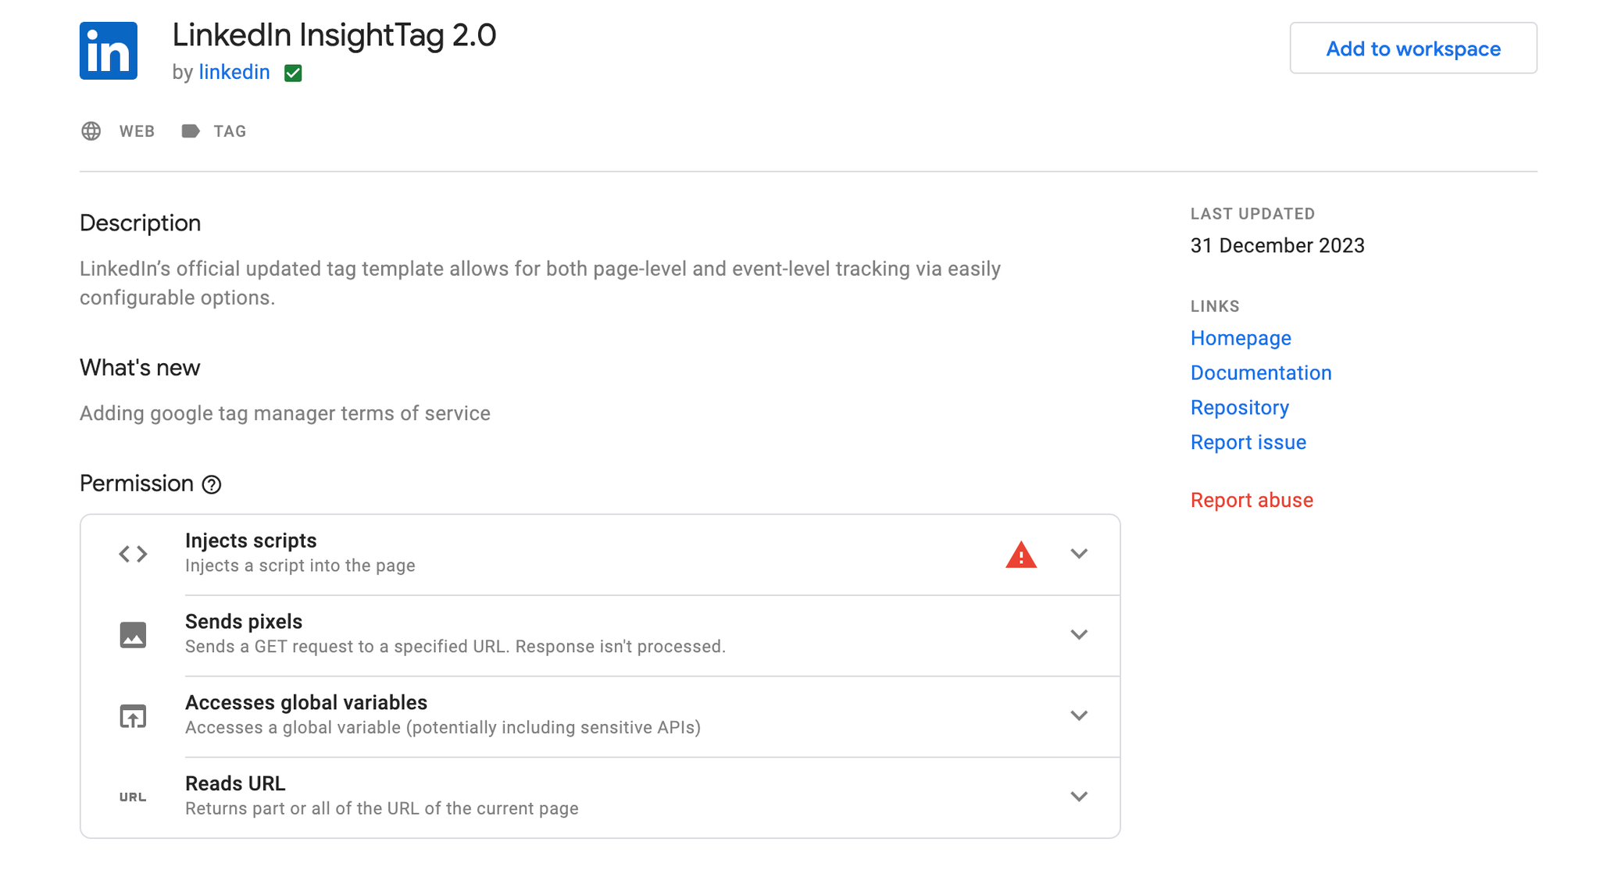1600x881 pixels.
Task: Click the Reads URL permission title
Action: coord(235,783)
